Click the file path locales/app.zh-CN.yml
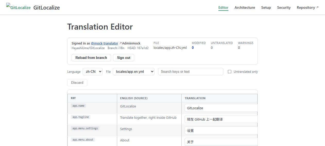The image size is (325, 146). 170,48
